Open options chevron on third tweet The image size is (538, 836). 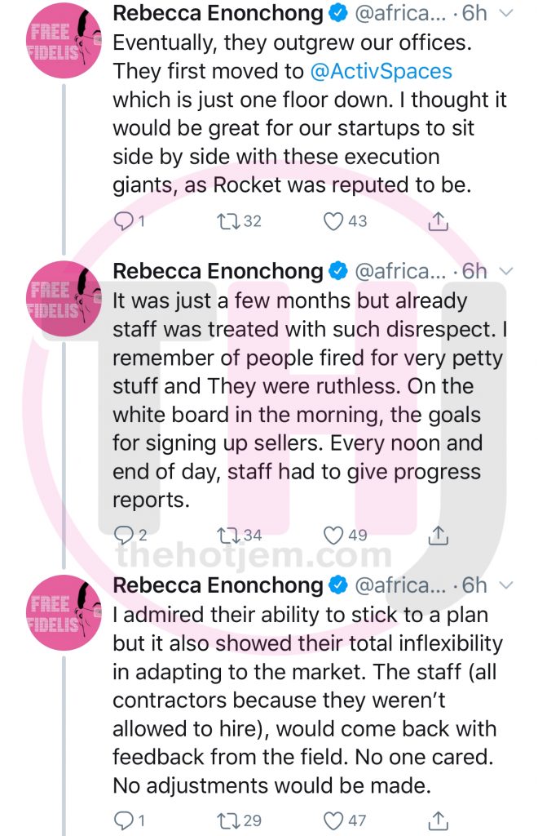pos(506,585)
